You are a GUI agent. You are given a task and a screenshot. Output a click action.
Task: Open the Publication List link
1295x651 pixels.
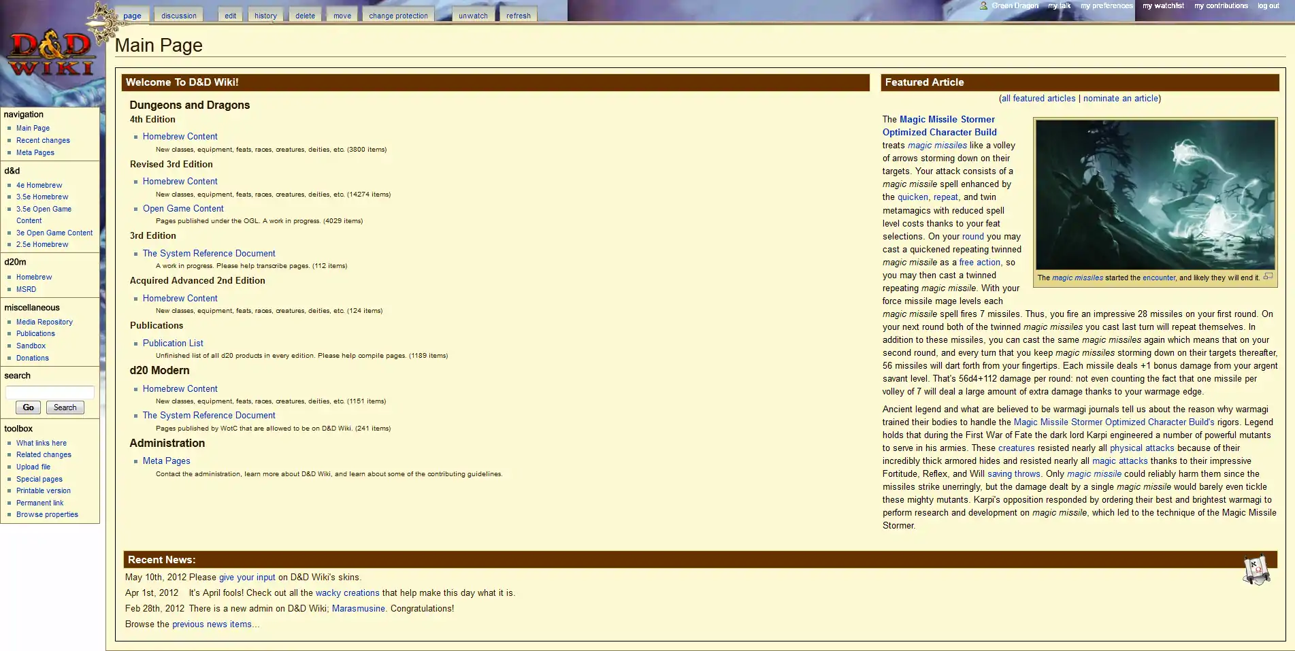(x=173, y=343)
